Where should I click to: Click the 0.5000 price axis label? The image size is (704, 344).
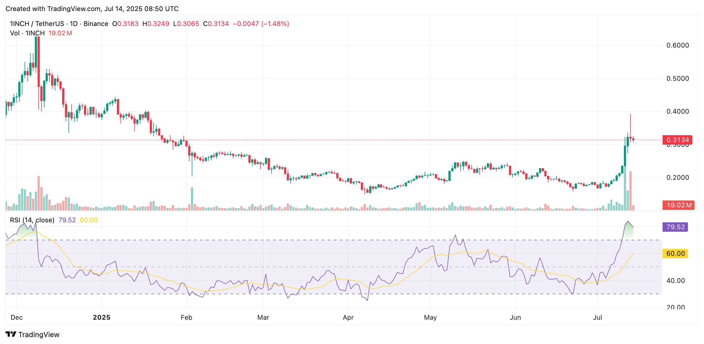[678, 79]
